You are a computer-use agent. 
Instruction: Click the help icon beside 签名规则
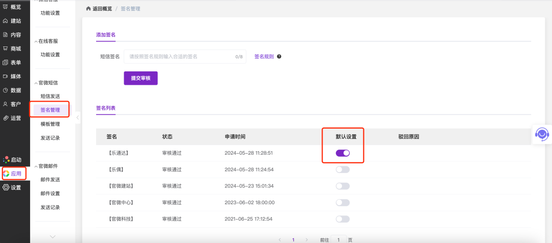tap(279, 57)
